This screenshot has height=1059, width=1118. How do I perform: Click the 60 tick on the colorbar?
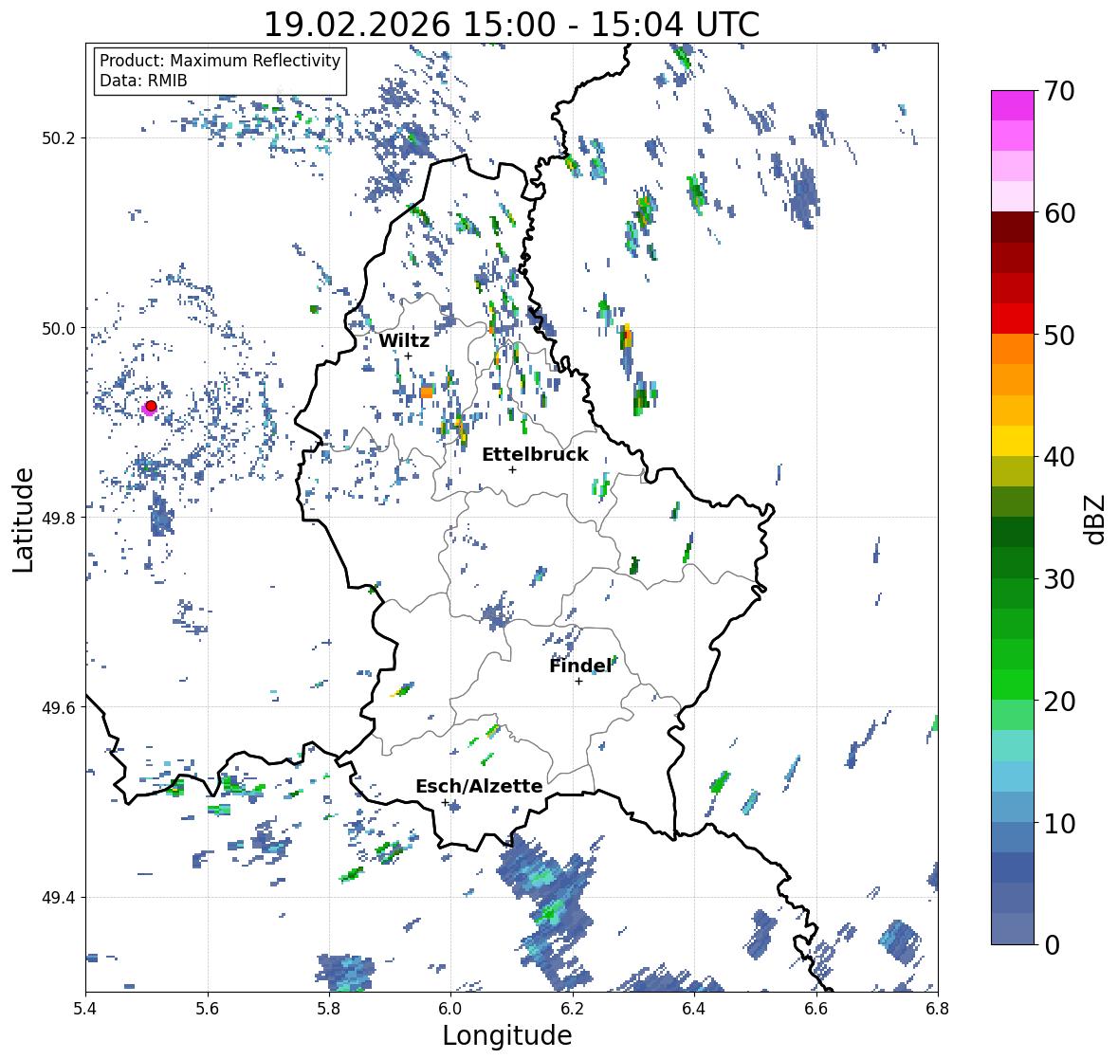[x=1059, y=213]
